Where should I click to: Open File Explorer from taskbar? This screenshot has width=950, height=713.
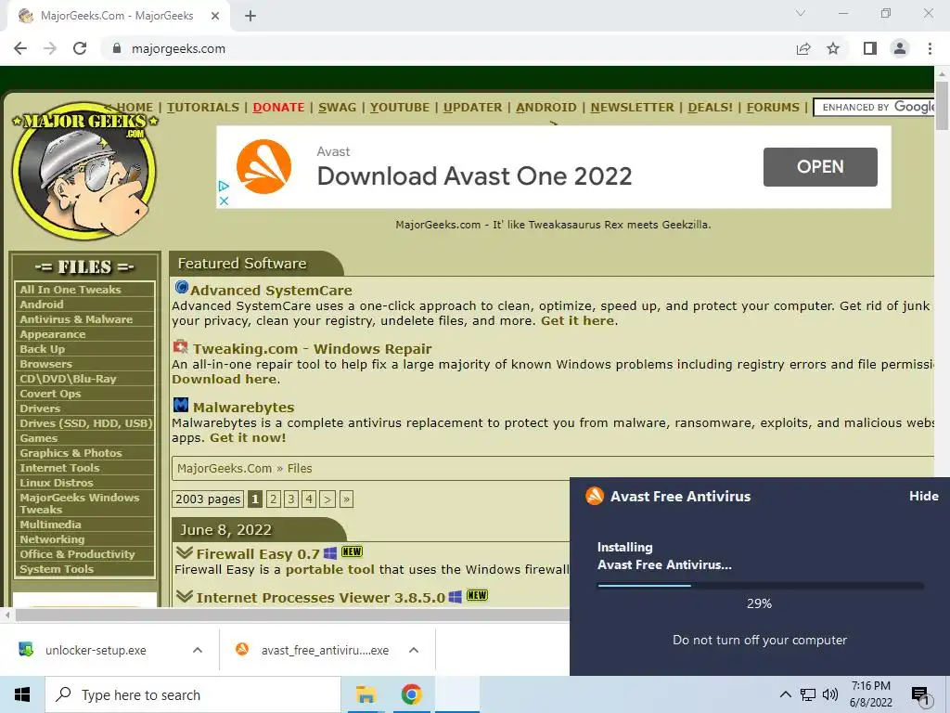(366, 694)
